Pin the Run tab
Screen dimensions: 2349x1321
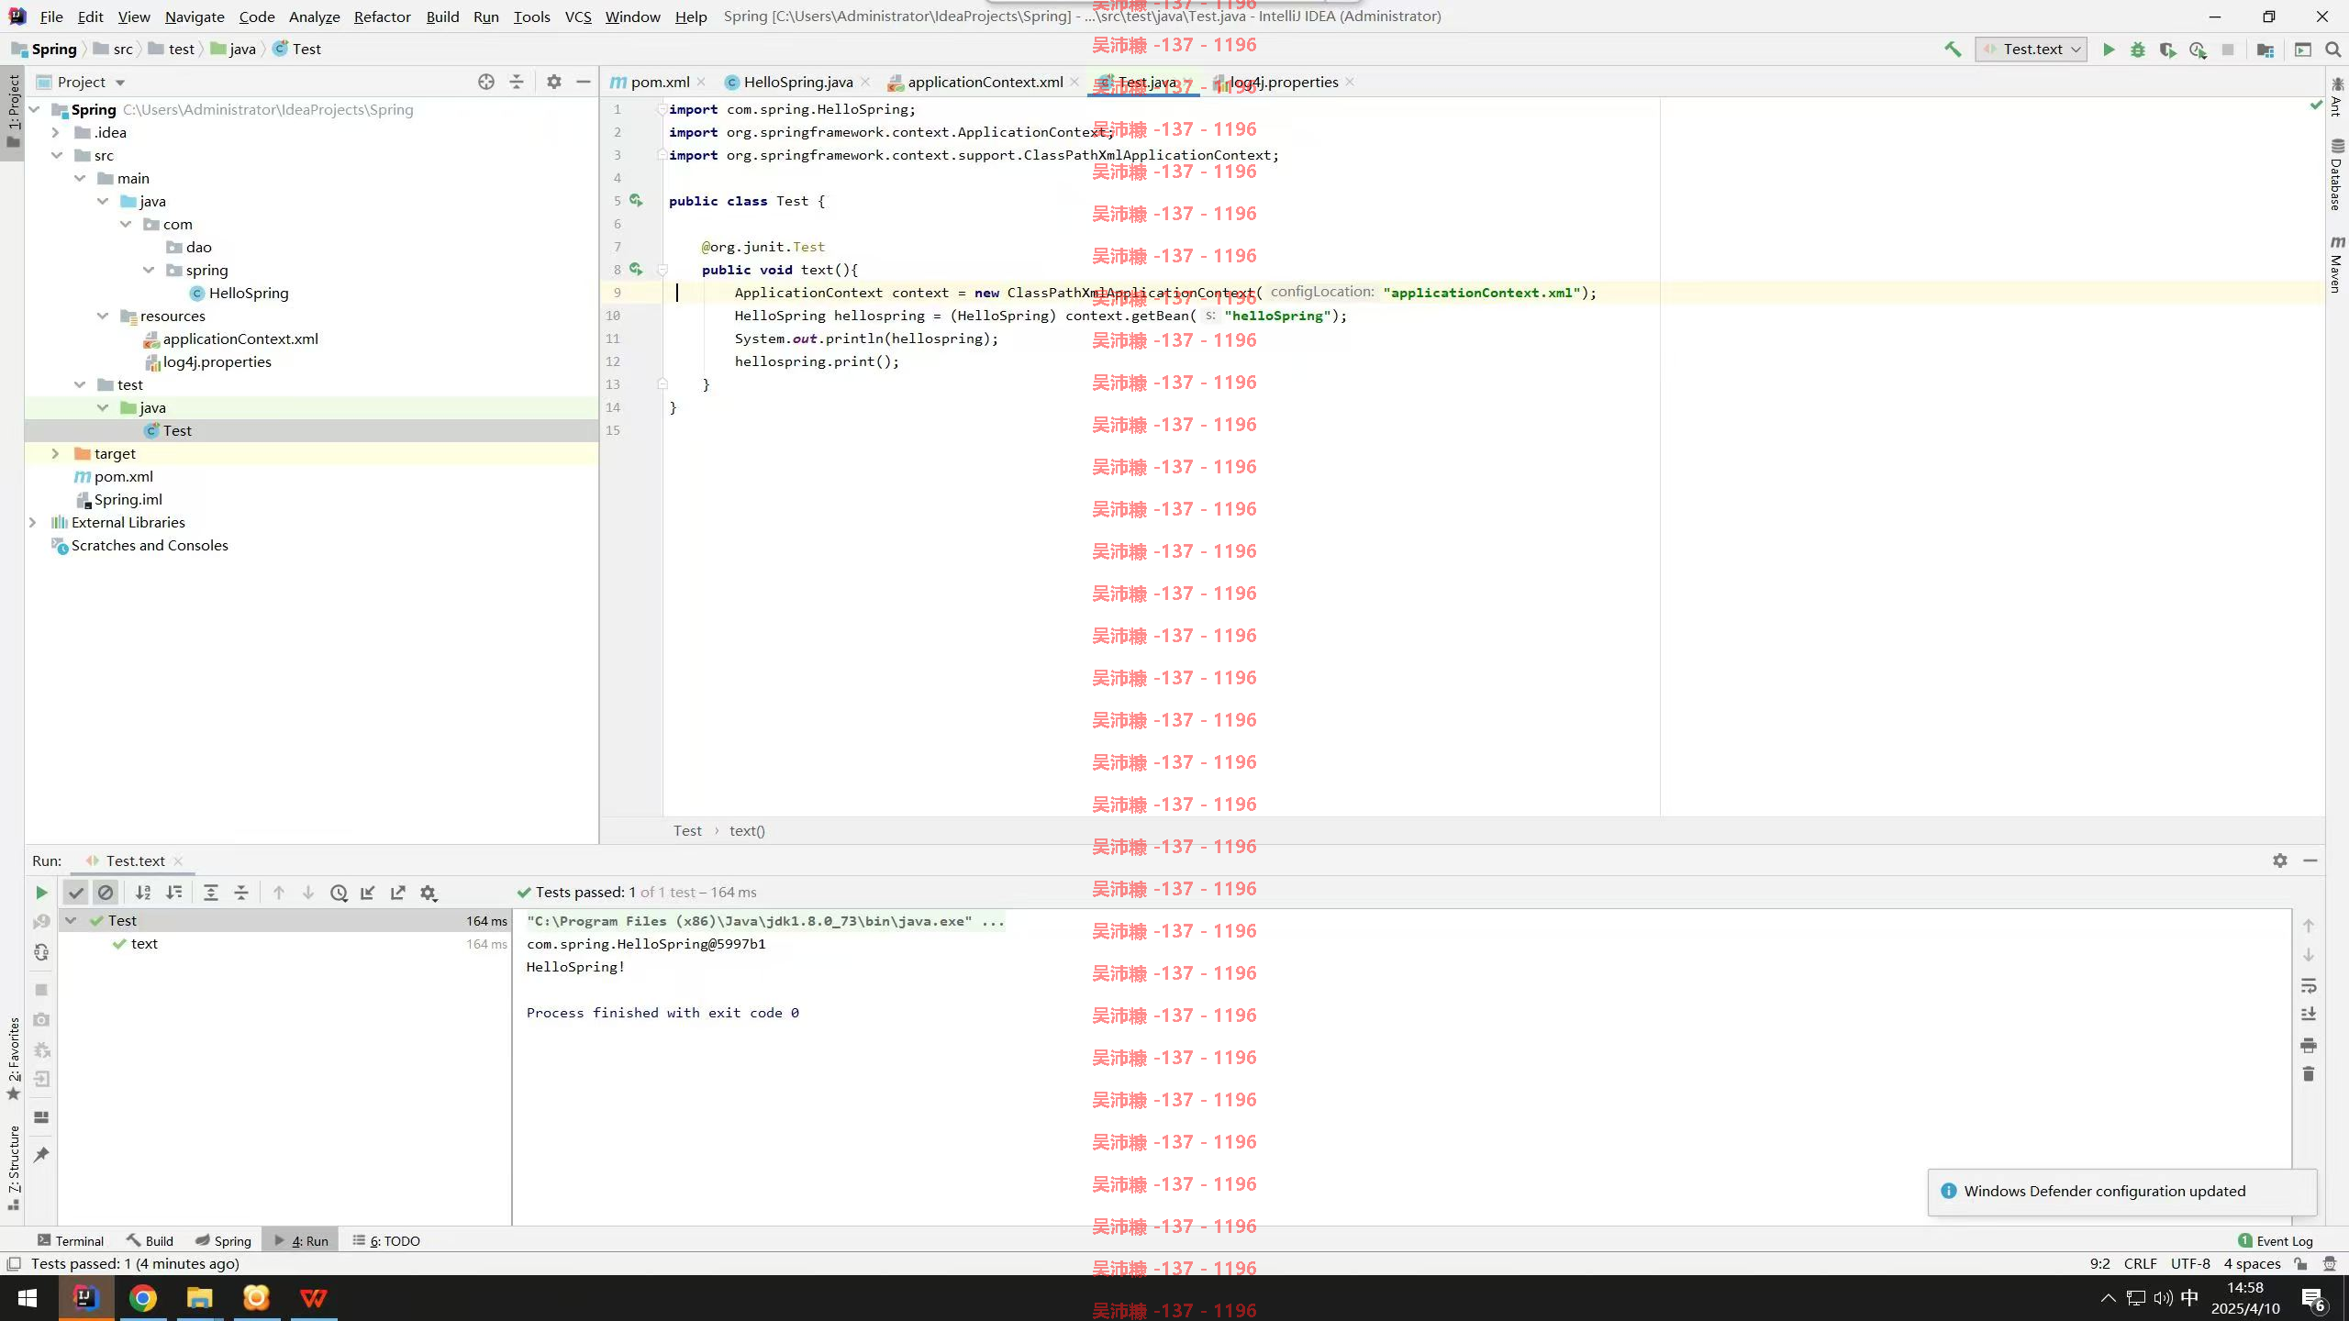point(41,1154)
